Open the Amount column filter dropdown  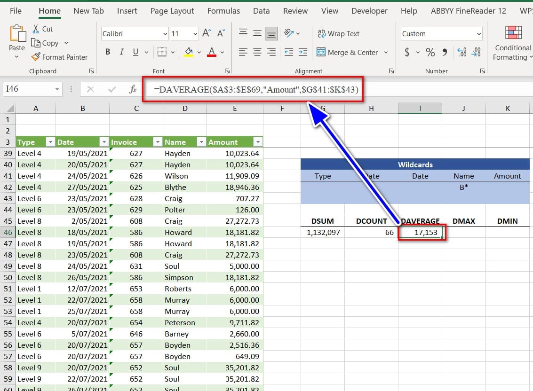click(x=257, y=142)
